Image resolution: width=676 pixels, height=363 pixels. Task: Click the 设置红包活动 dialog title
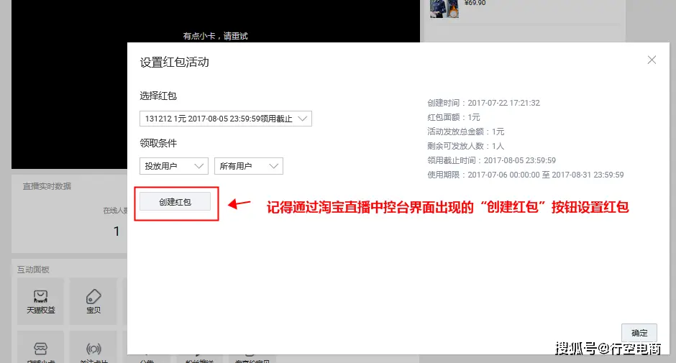coord(174,62)
